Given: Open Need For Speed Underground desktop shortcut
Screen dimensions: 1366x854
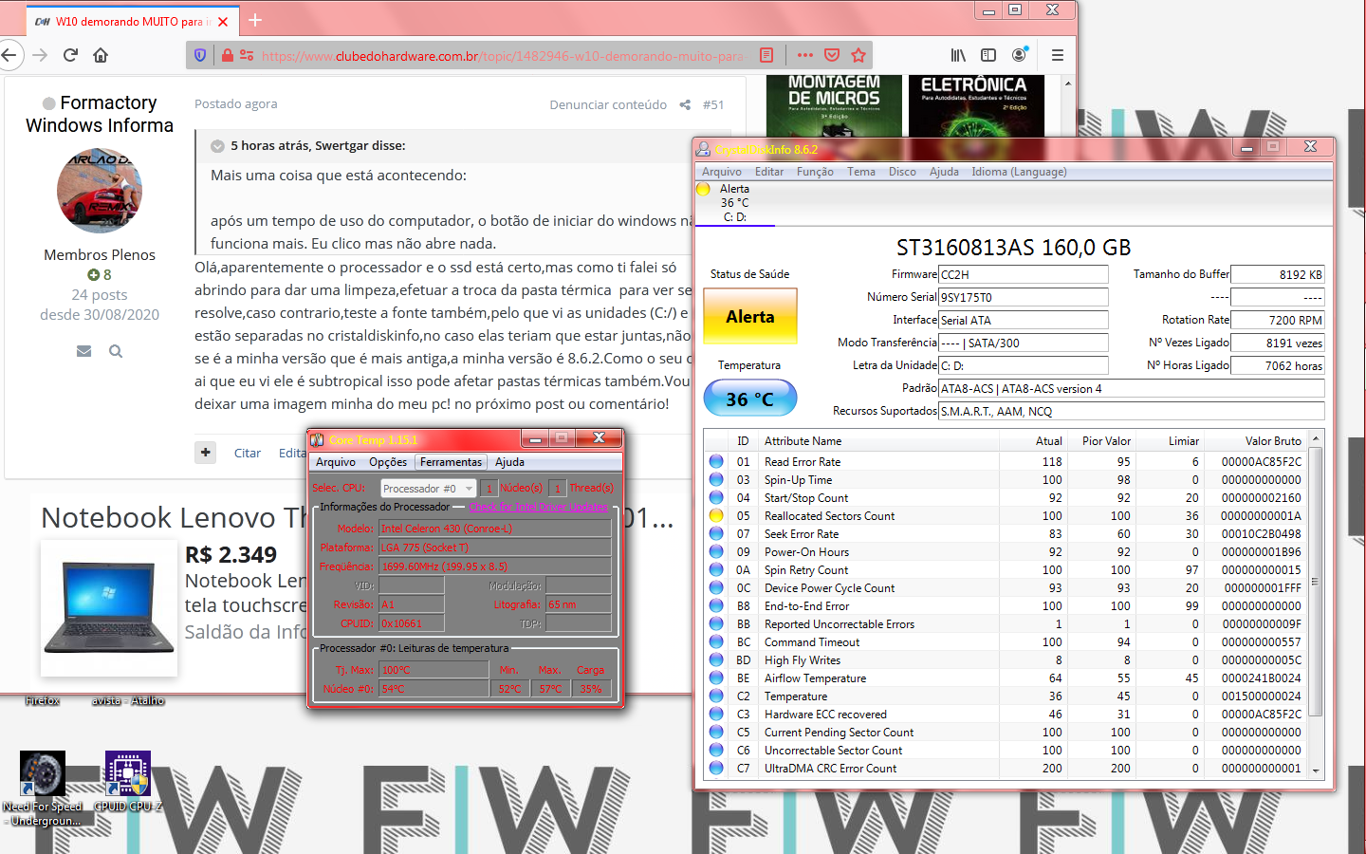Looking at the screenshot, I should (x=43, y=788).
